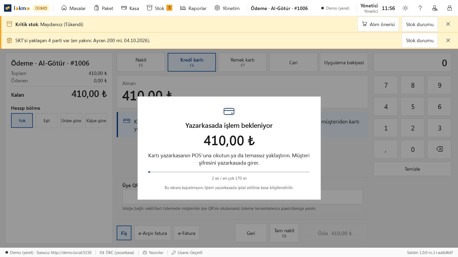This screenshot has height=257, width=458.
Task: Set bill split to Kişiye göre
Action: [96, 120]
